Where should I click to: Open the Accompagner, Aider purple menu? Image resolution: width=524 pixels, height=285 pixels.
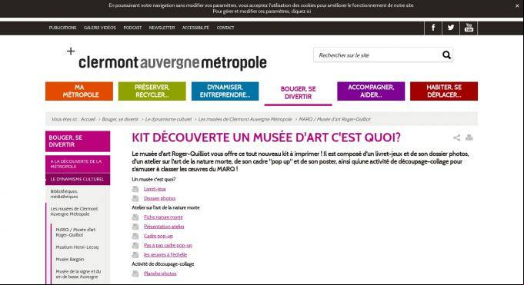point(371,91)
